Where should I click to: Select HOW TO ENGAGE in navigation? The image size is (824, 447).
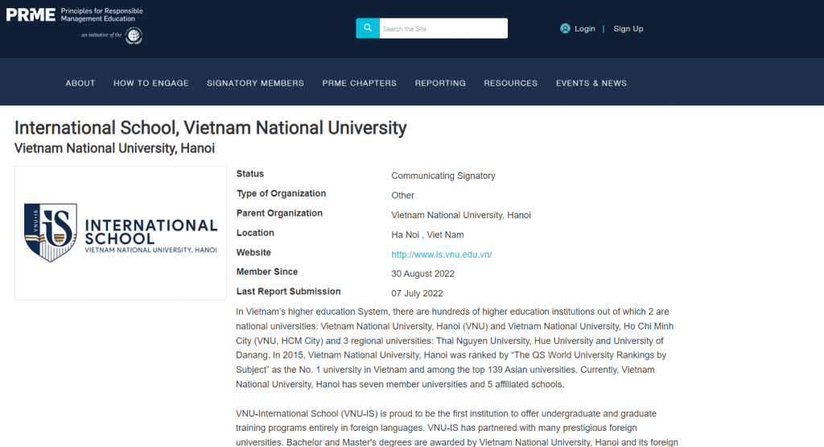point(150,83)
